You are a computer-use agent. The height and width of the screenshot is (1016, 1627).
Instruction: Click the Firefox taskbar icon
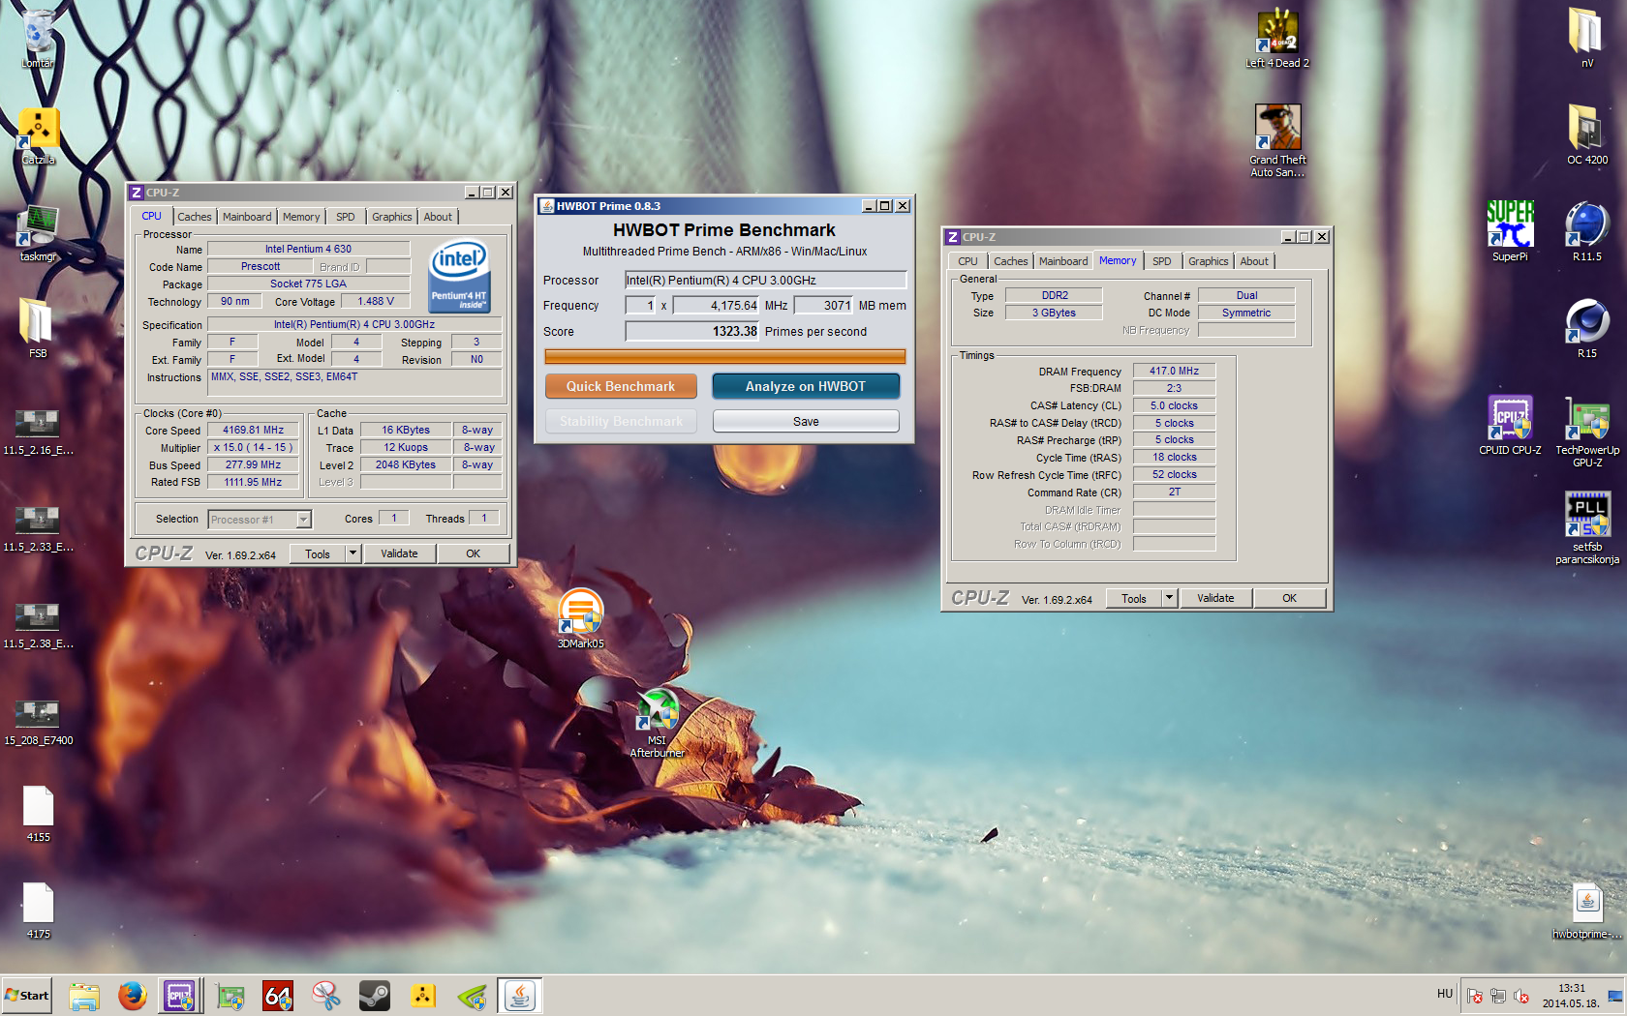[133, 996]
